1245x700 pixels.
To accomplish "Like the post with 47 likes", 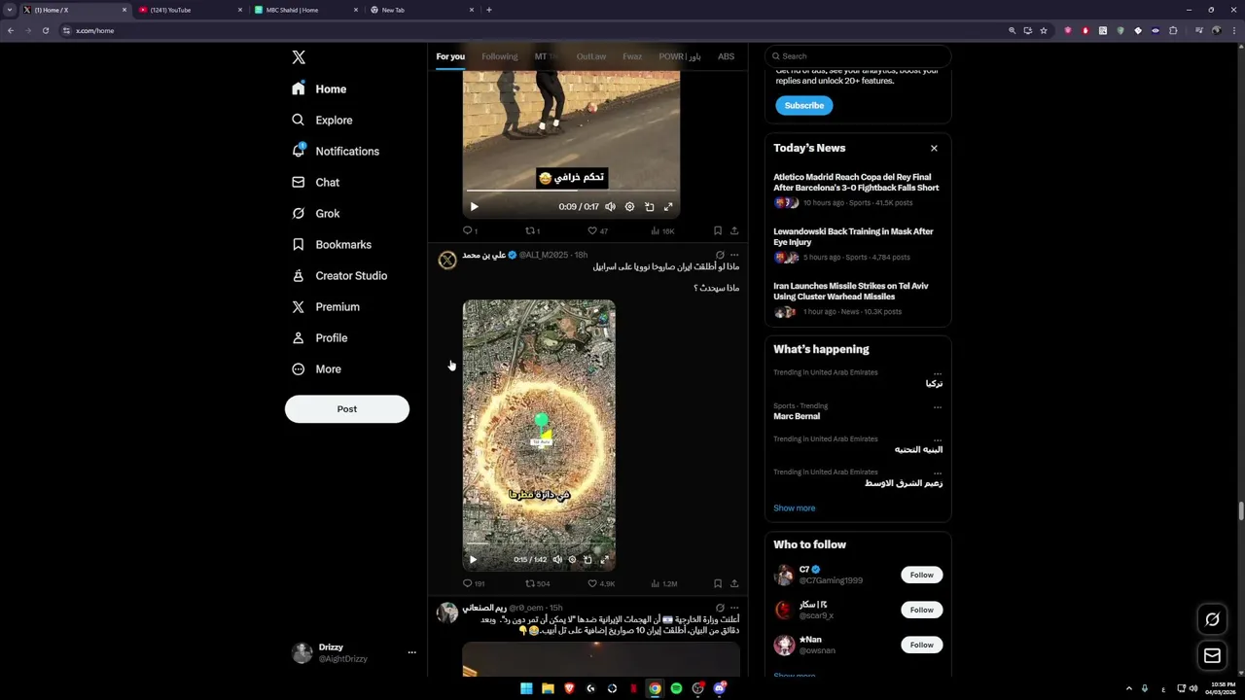I will [x=597, y=230].
